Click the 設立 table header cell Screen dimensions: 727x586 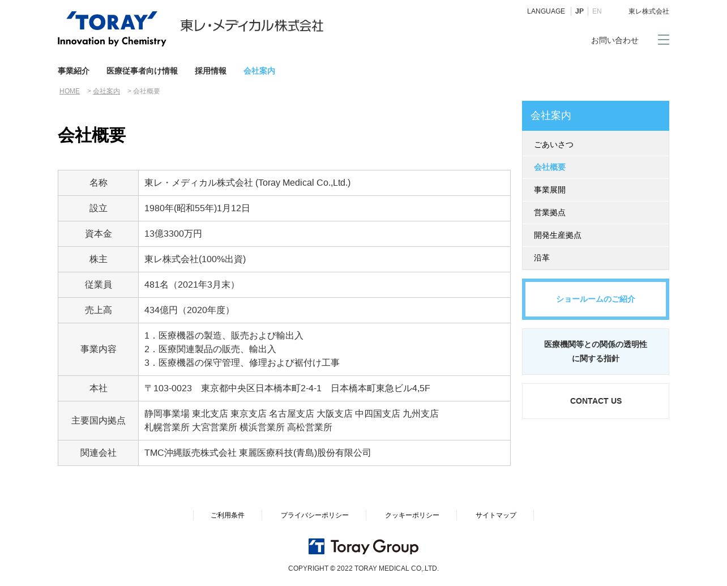pos(99,208)
